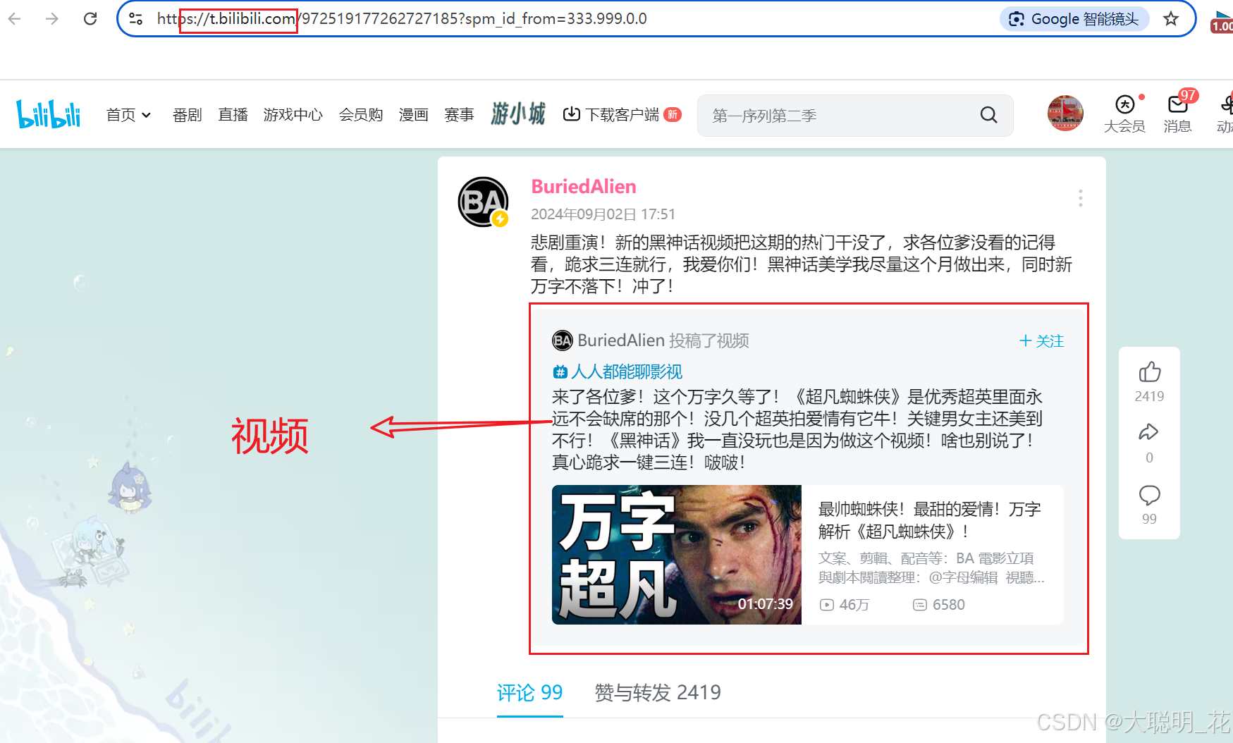Expand the 首页 dropdown menu
The height and width of the screenshot is (743, 1233).
pyautogui.click(x=128, y=115)
